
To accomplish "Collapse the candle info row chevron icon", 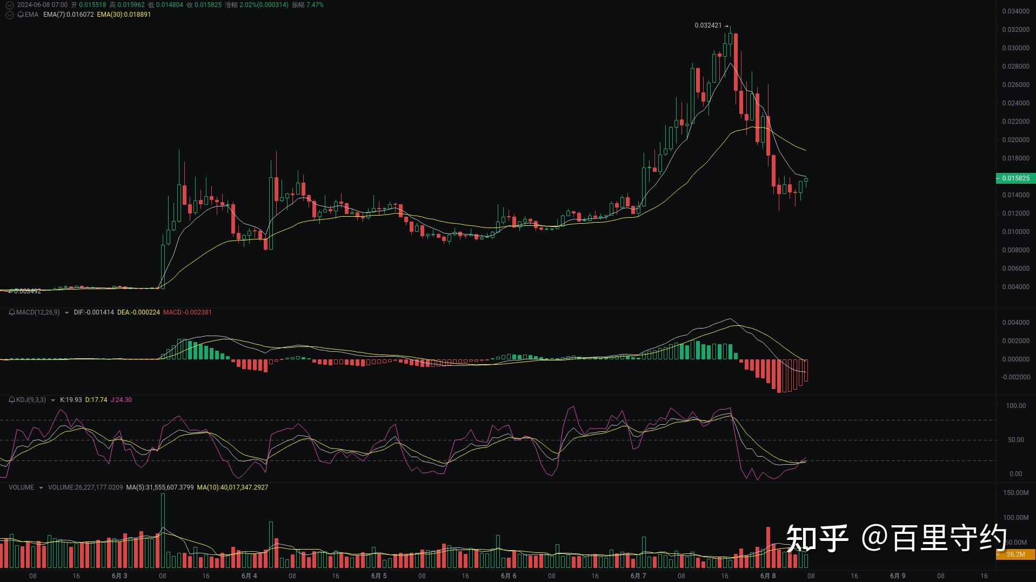I will tap(9, 5).
